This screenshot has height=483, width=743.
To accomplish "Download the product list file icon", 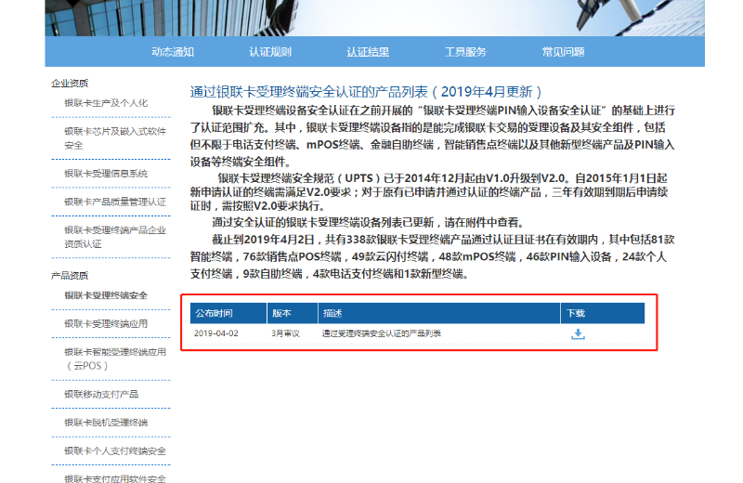I will [578, 334].
